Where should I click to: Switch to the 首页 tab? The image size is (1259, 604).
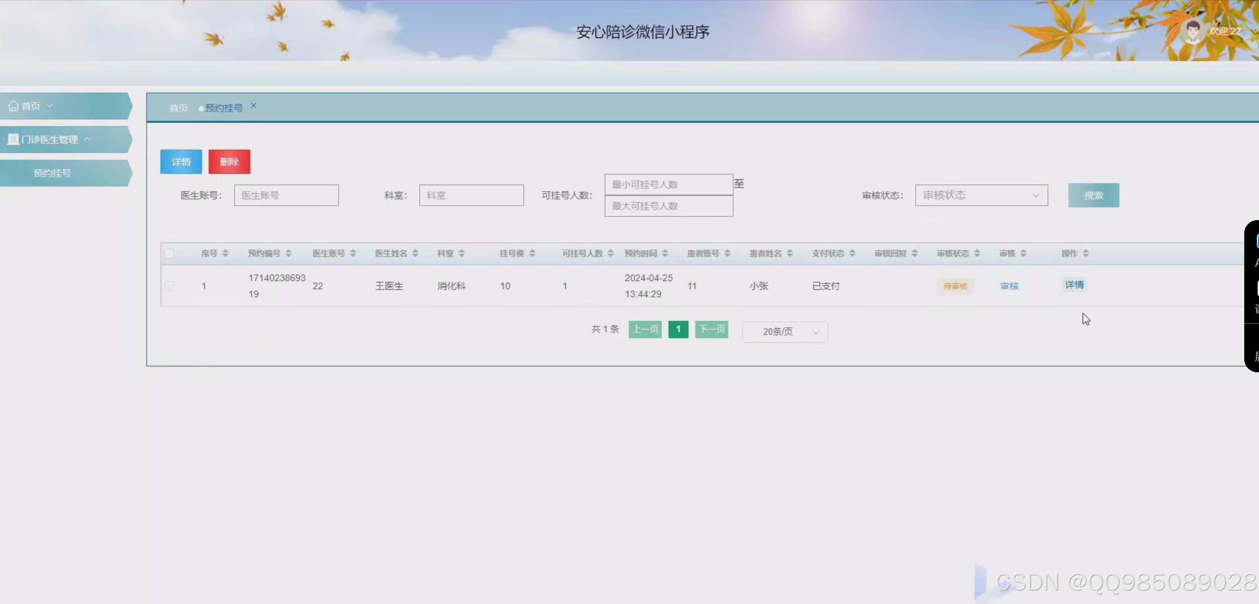point(178,107)
